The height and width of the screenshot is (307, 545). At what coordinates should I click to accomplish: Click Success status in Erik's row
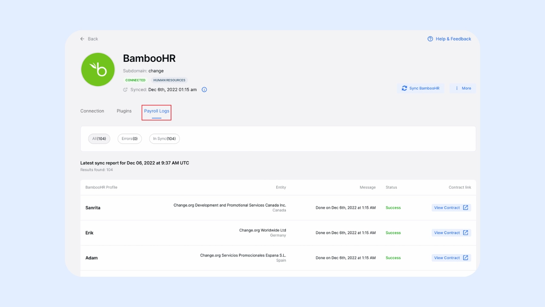[x=393, y=233]
